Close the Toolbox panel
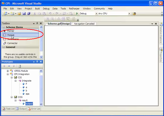Image resolution: width=164 pixels, height=116 pixels. click(x=41, y=23)
